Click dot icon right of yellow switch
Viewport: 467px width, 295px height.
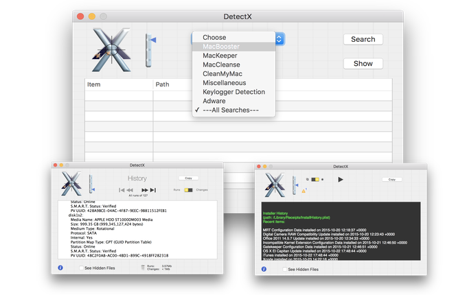323,180
